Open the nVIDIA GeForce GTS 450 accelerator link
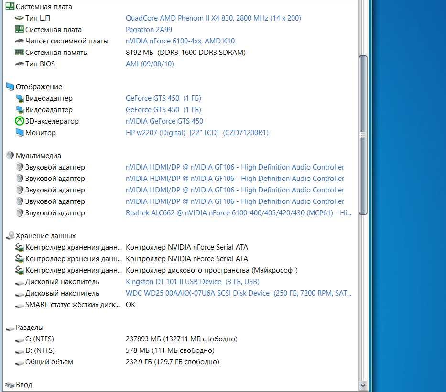The image size is (446, 392). [164, 121]
